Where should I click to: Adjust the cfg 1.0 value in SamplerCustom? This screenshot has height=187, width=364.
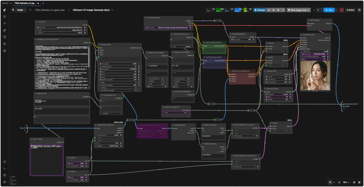(315, 59)
